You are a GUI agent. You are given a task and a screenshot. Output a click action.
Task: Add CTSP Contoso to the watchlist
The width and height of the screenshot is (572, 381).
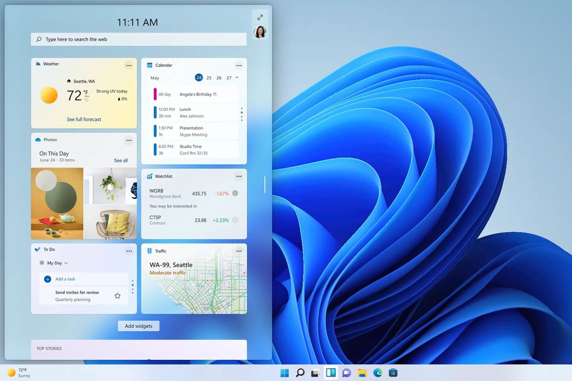(x=234, y=220)
